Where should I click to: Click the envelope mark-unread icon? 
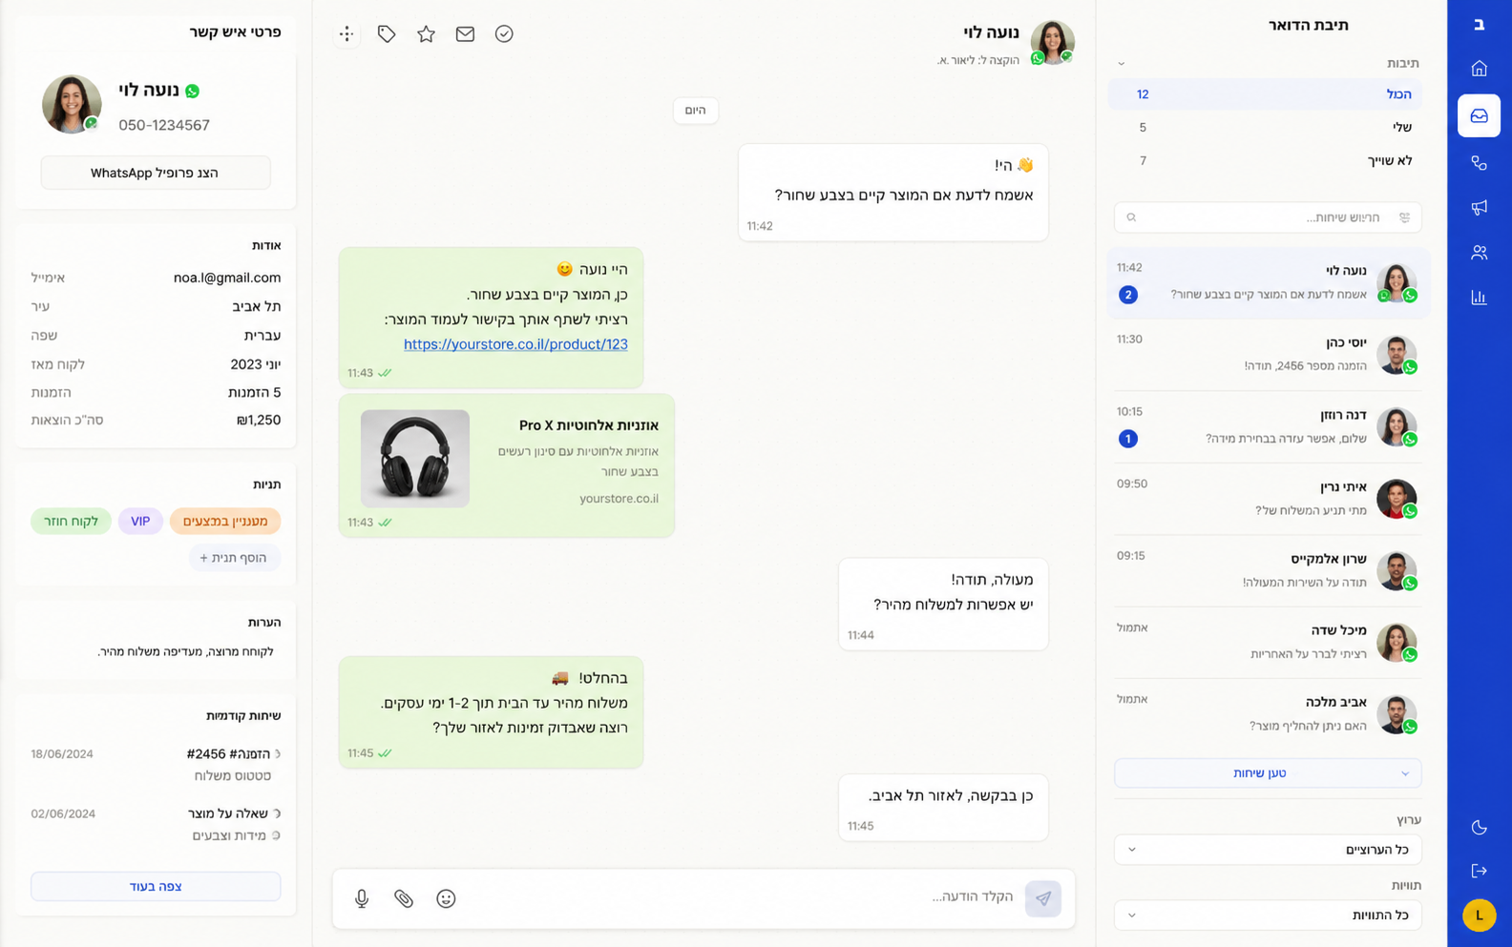[465, 34]
